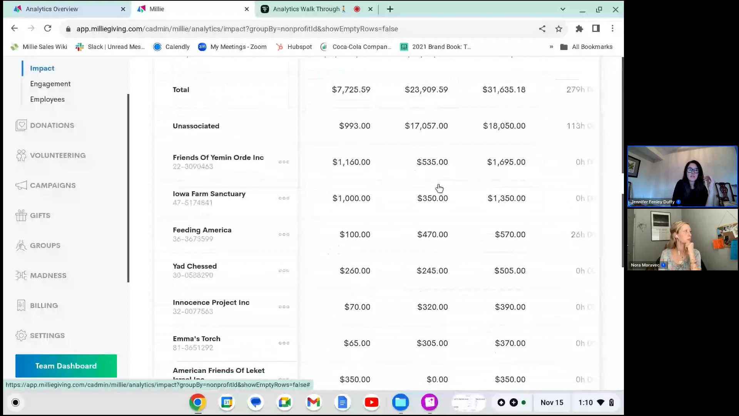Switch to the Analytics Walk Through tab
739x416 pixels.
304,9
